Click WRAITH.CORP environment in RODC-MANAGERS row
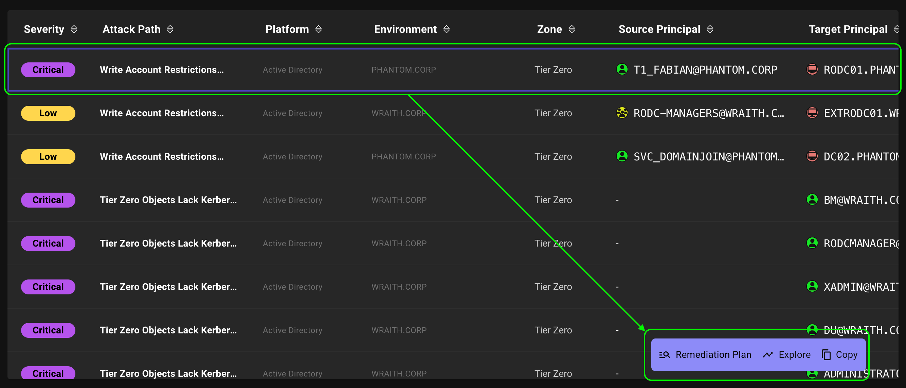This screenshot has height=388, width=906. [x=399, y=113]
